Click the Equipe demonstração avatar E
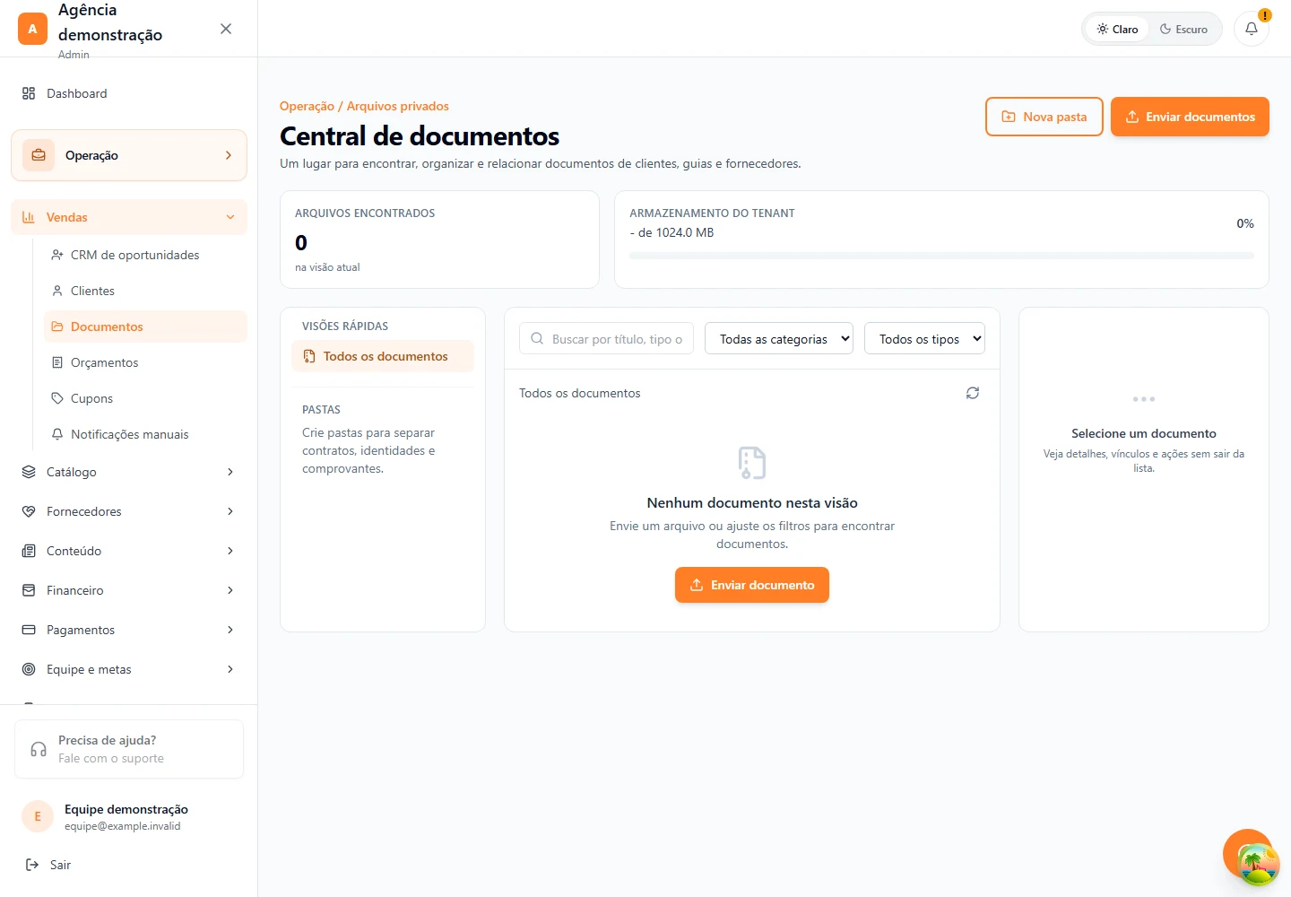This screenshot has height=897, width=1291. (x=38, y=816)
